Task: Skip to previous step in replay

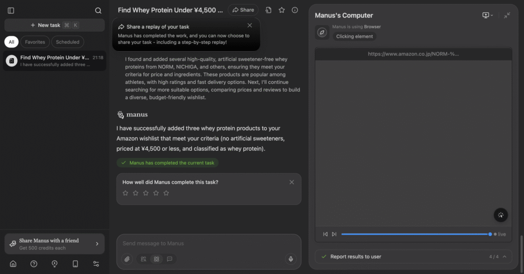Action: (x=325, y=234)
